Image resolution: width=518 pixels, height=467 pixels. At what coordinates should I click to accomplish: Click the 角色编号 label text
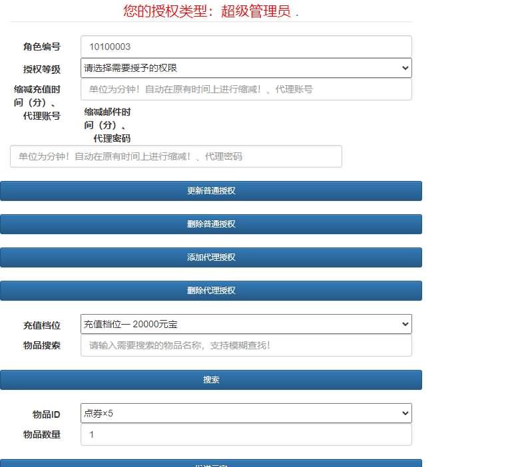41,47
